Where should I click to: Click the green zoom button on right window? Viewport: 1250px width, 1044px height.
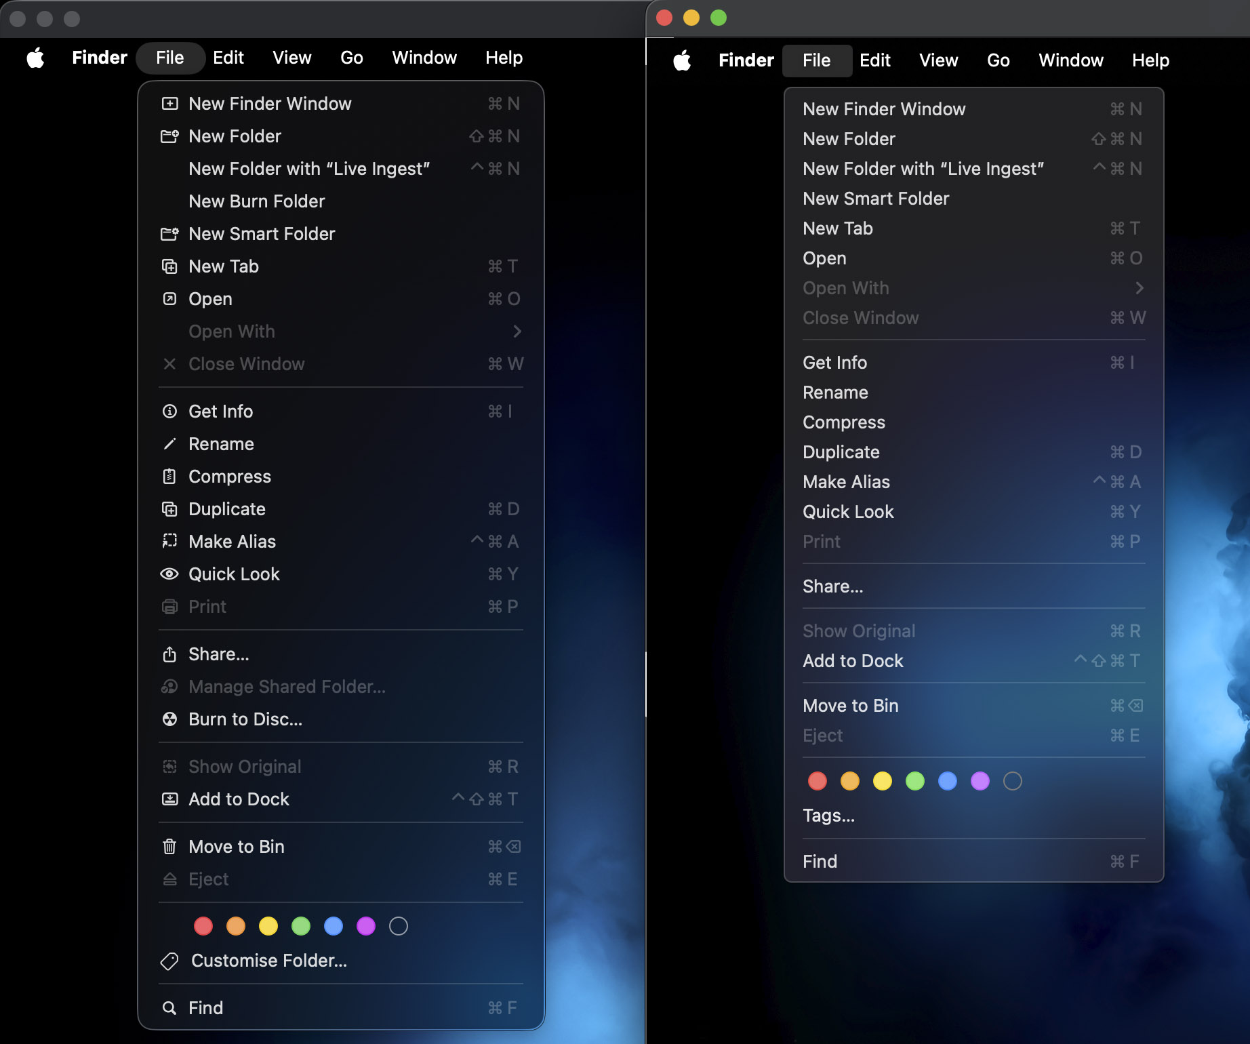pyautogui.click(x=719, y=18)
